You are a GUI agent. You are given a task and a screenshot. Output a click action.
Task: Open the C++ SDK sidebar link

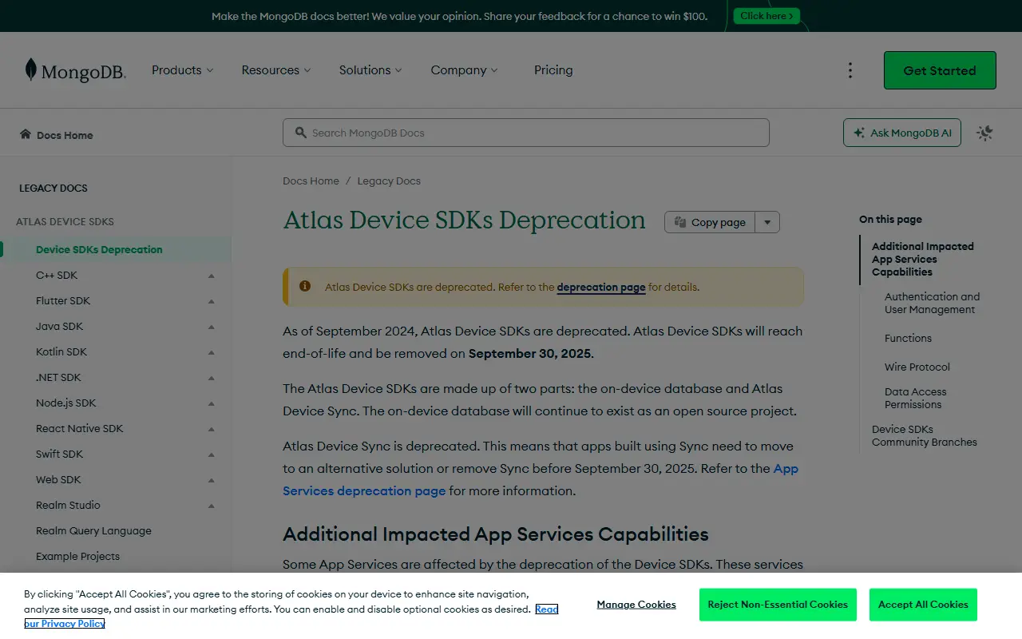57,275
